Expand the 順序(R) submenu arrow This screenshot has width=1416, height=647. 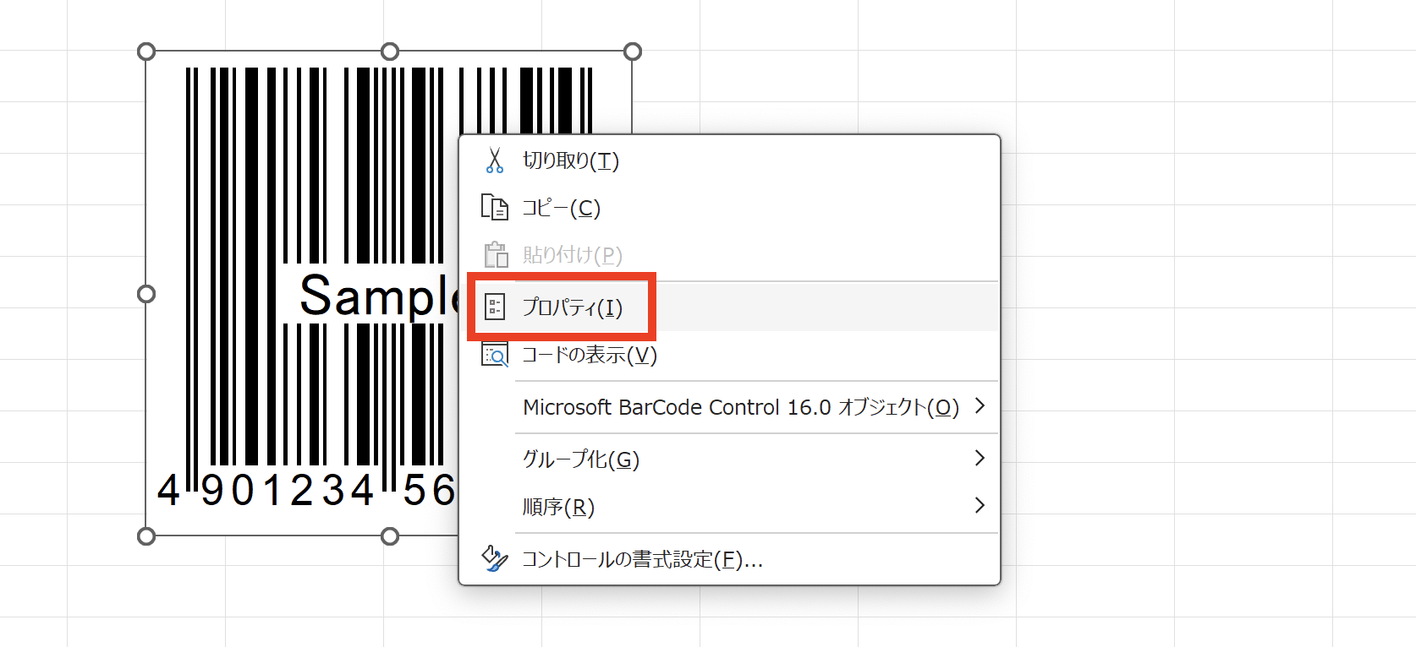pyautogui.click(x=980, y=506)
